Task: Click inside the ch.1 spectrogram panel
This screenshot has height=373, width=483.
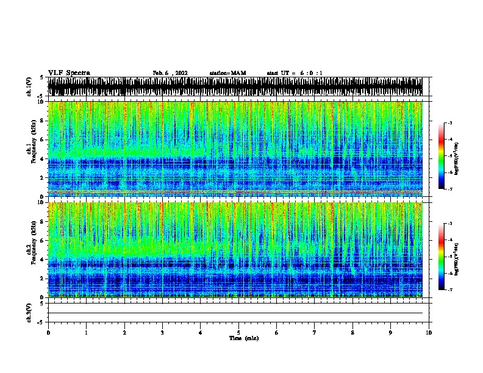Action: coord(235,149)
